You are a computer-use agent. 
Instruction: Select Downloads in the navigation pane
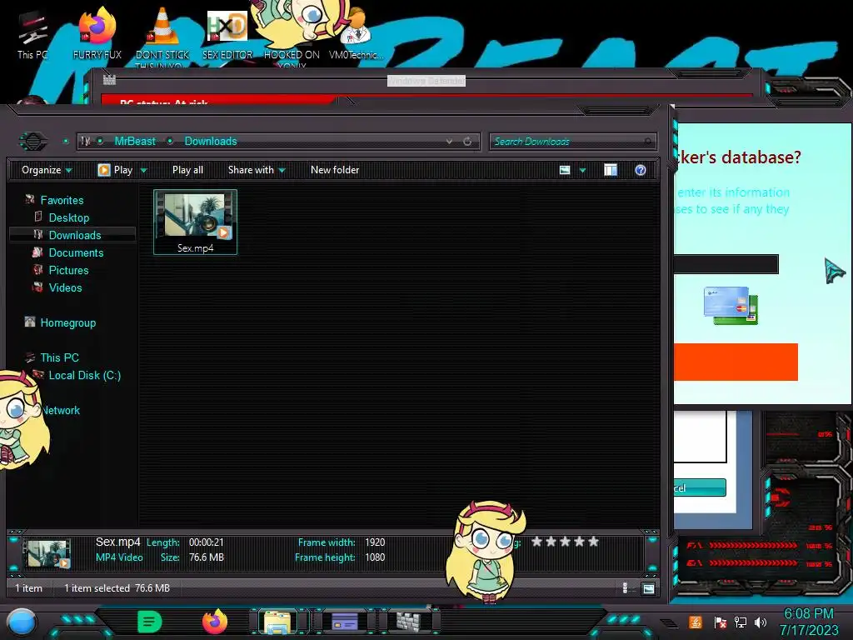pos(74,235)
